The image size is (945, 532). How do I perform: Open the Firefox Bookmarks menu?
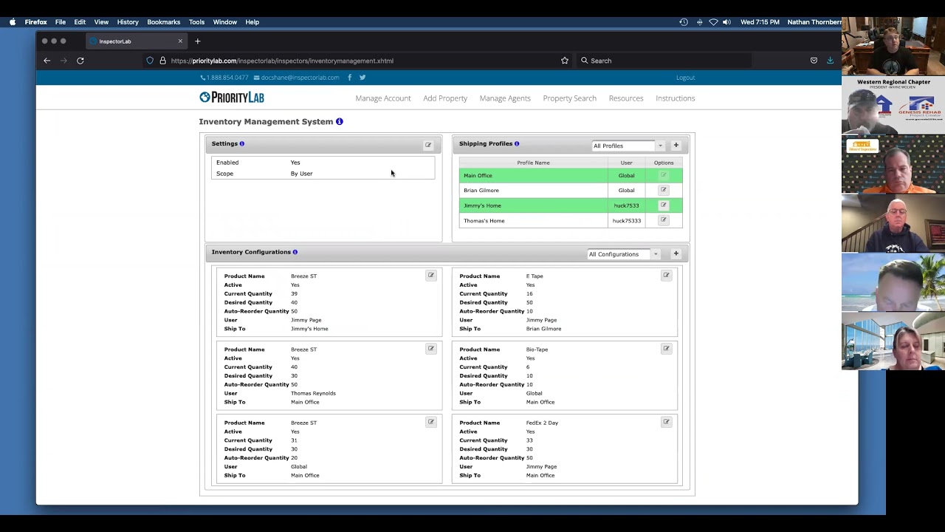coord(164,22)
